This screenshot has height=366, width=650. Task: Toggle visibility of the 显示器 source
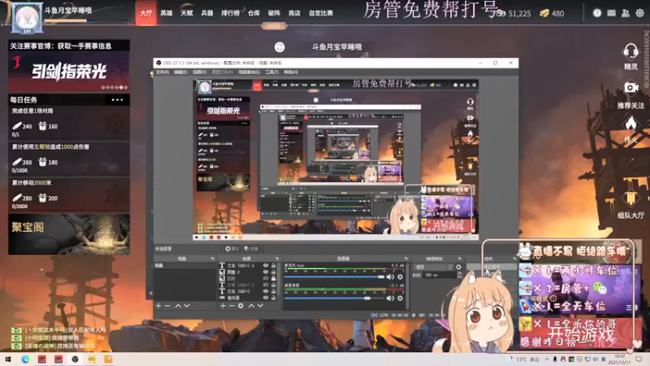266,278
